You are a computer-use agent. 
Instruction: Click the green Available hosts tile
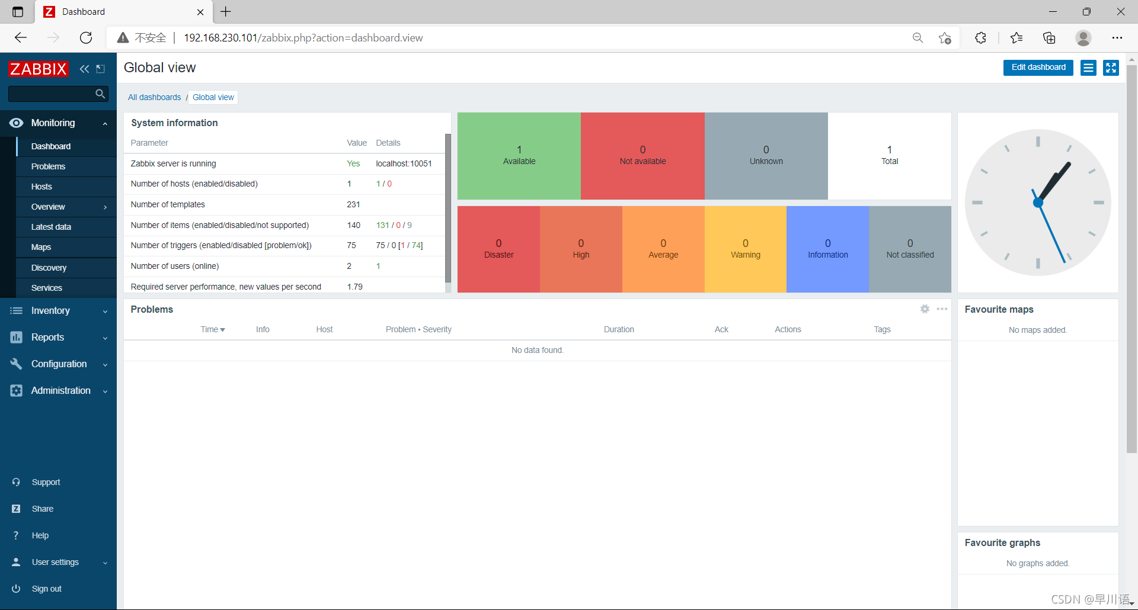519,156
